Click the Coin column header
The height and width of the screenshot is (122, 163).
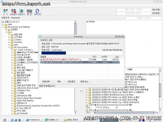point(114,57)
